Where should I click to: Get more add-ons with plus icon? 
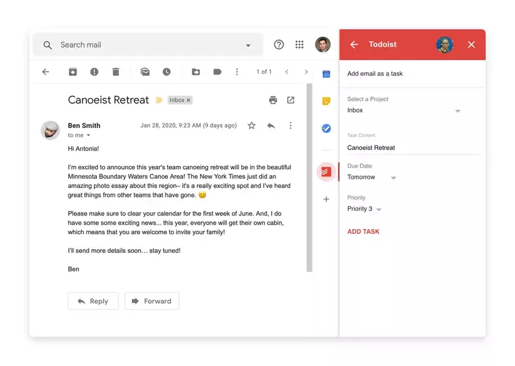(x=326, y=199)
